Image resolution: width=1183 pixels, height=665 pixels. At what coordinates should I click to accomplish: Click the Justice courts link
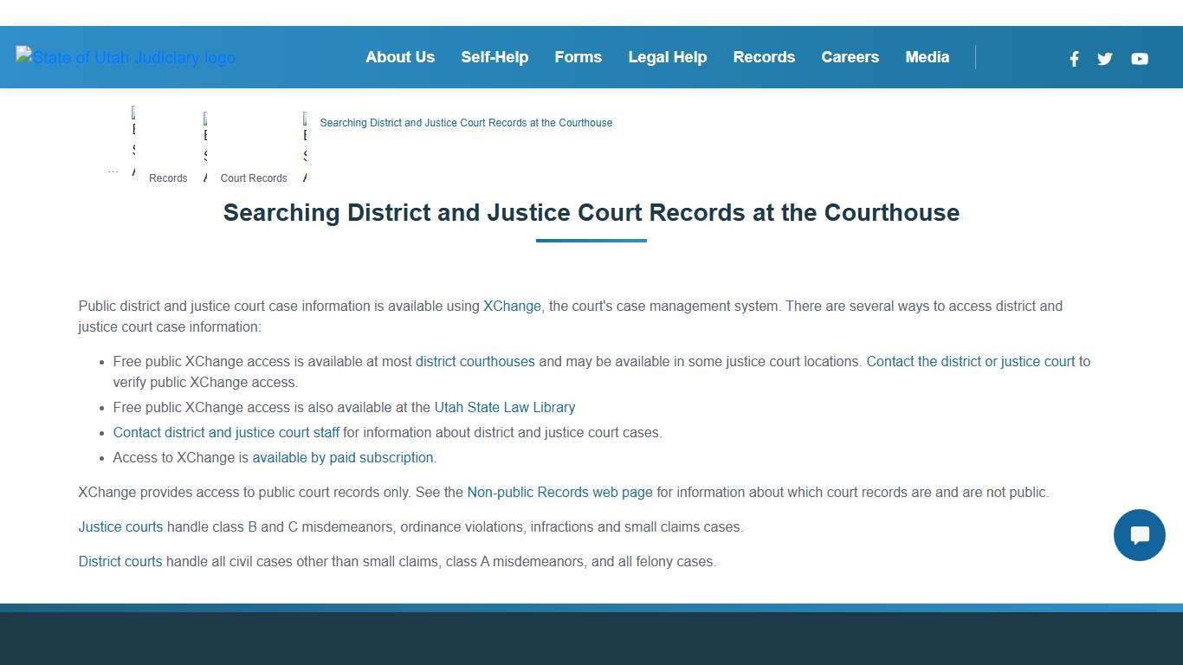pos(120,526)
